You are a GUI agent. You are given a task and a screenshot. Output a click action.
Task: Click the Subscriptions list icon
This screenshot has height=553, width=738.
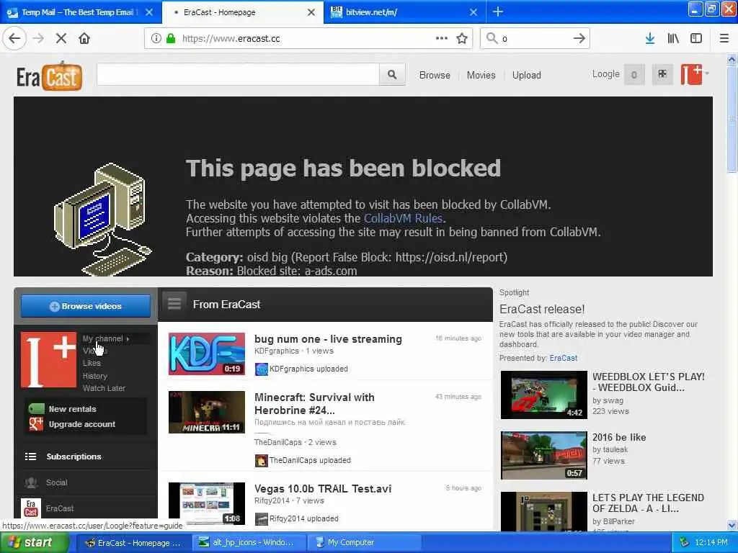click(30, 457)
